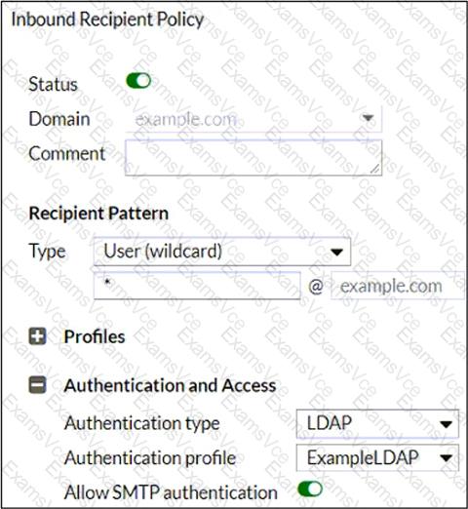The image size is (468, 509).
Task: Click the Profiles section heading
Action: 95,336
